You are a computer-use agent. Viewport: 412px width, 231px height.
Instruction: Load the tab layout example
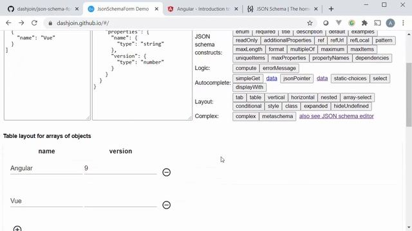[239, 98]
